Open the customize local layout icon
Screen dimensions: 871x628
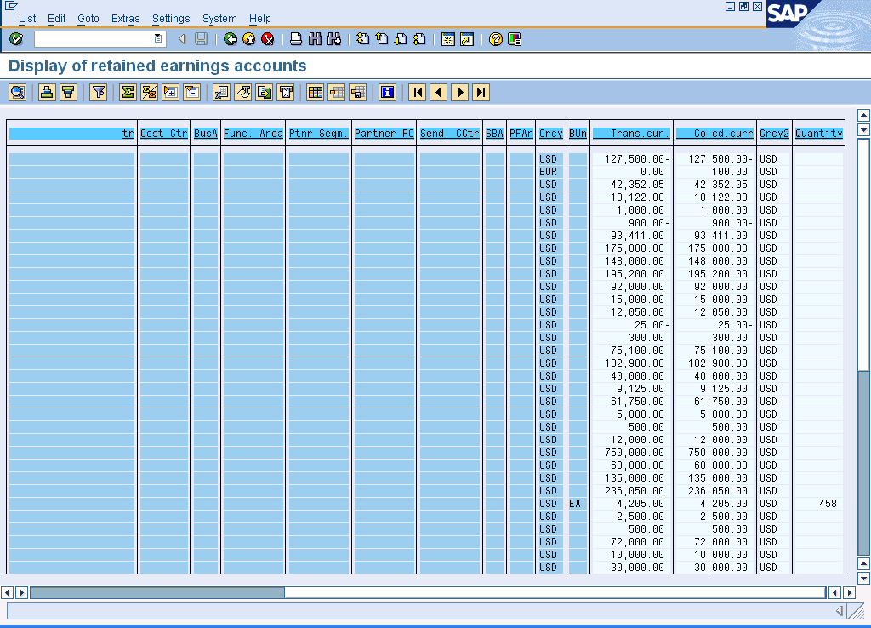tap(515, 39)
